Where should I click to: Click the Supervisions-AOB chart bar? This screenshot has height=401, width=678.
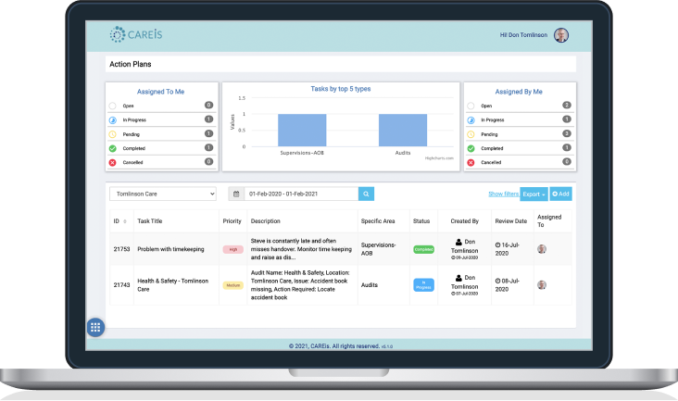pyautogui.click(x=302, y=130)
